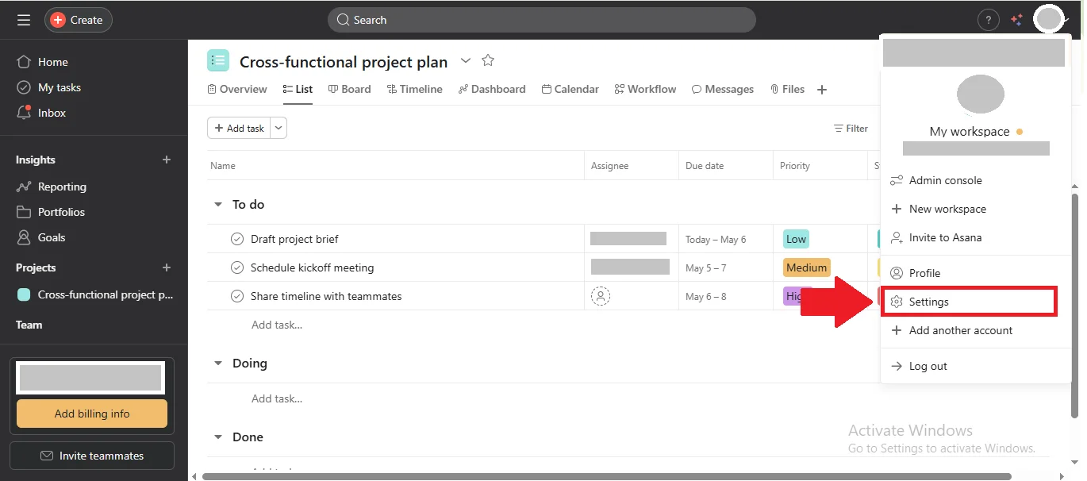Add a new project with plus
Image resolution: width=1087 pixels, height=481 pixels.
[167, 267]
